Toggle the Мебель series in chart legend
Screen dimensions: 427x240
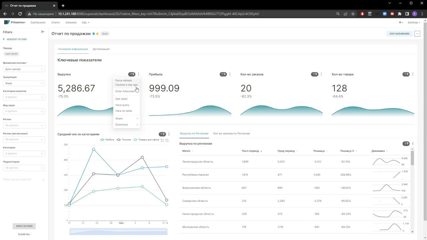click(107, 140)
